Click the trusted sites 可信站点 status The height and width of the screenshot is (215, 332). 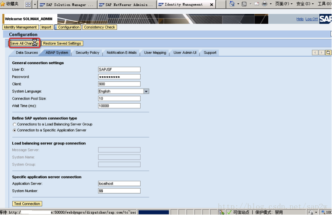click(x=241, y=212)
